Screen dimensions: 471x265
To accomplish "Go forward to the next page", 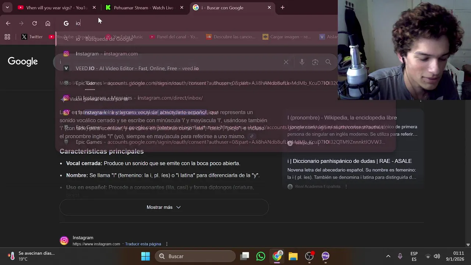I will point(21,23).
